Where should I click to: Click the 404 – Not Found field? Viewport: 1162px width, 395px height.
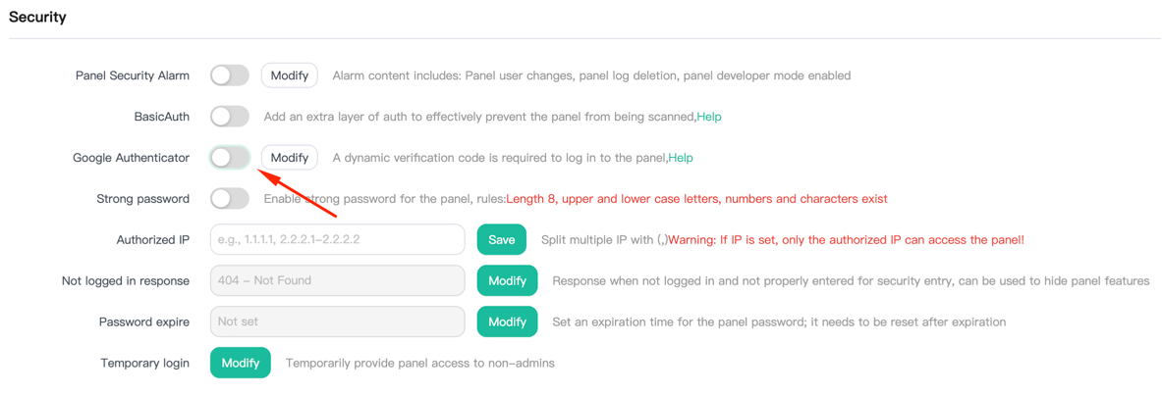click(x=338, y=280)
